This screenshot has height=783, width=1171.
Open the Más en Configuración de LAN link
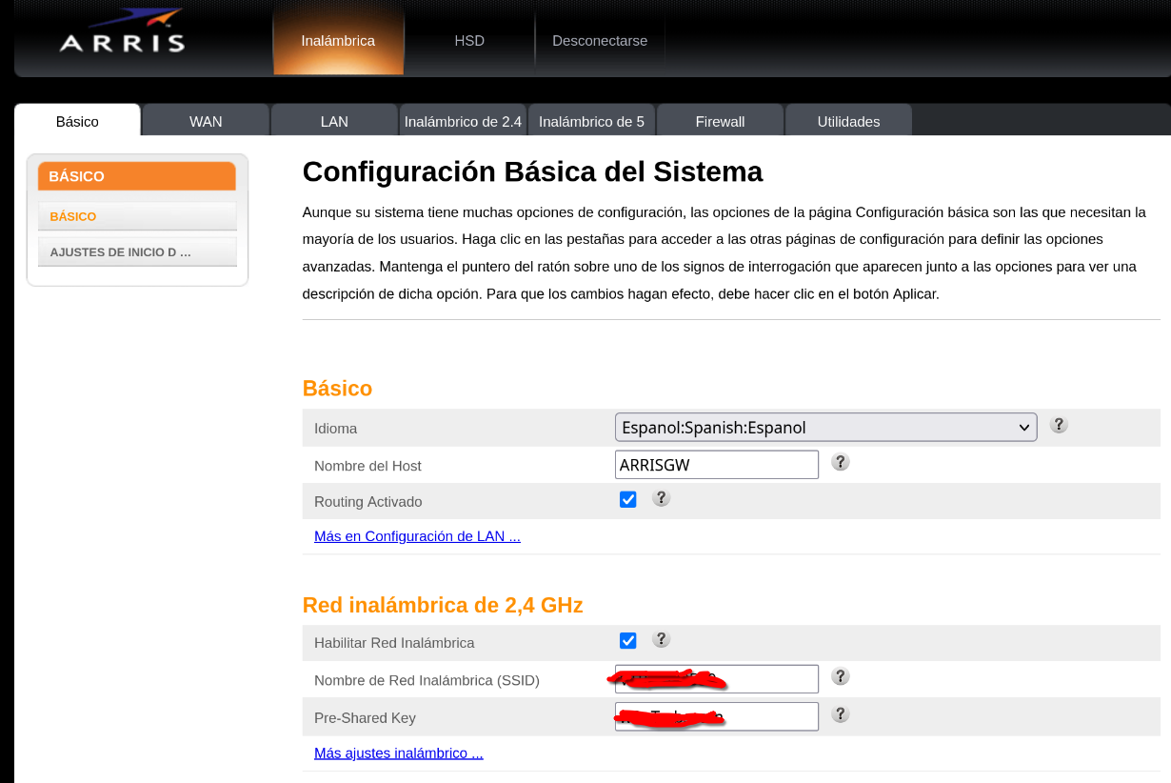tap(417, 536)
